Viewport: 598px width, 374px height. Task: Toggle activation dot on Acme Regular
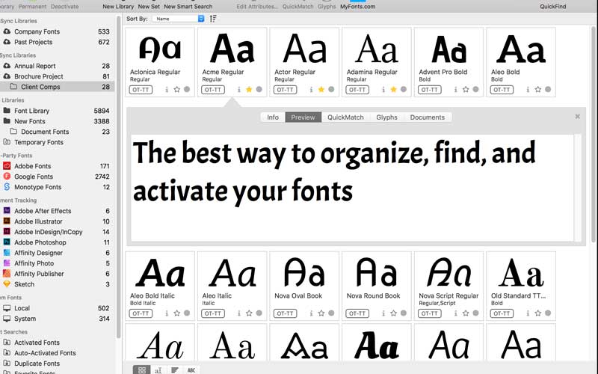[259, 89]
